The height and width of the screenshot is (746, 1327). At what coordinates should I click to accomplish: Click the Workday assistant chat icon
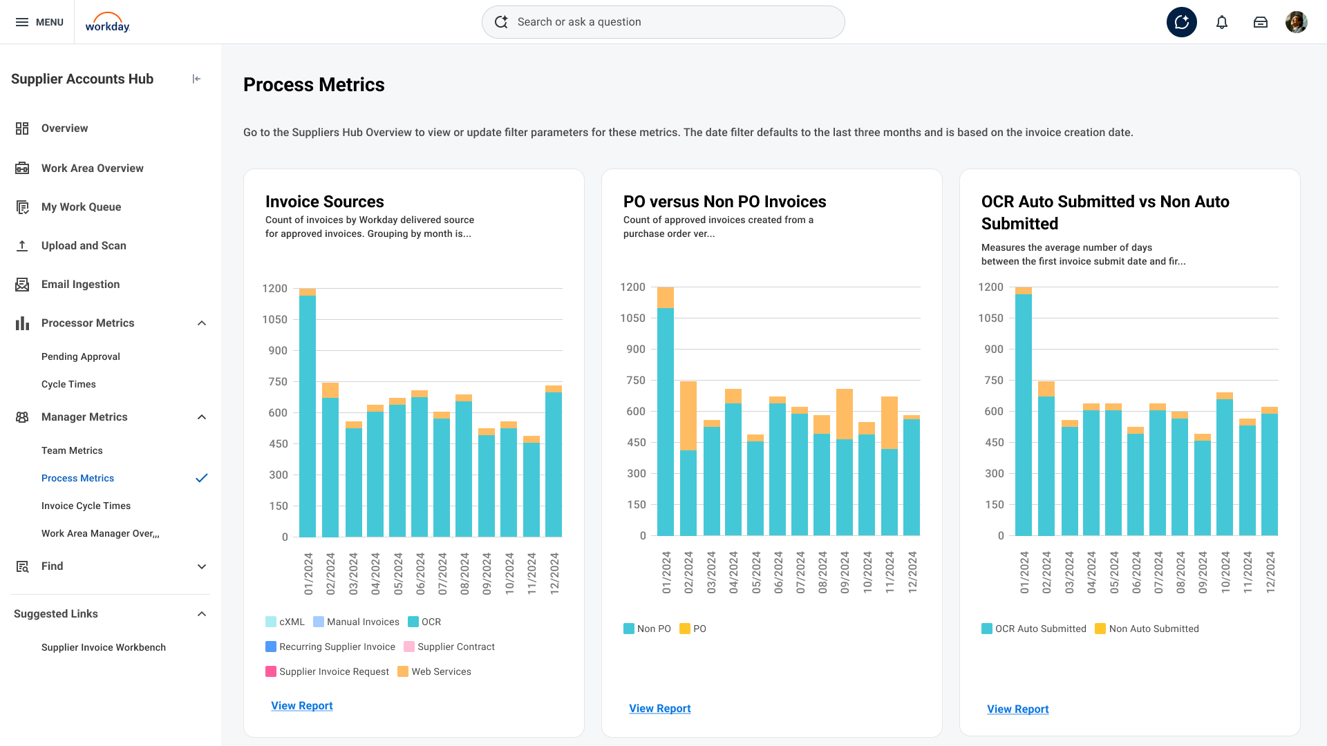pyautogui.click(x=1182, y=22)
